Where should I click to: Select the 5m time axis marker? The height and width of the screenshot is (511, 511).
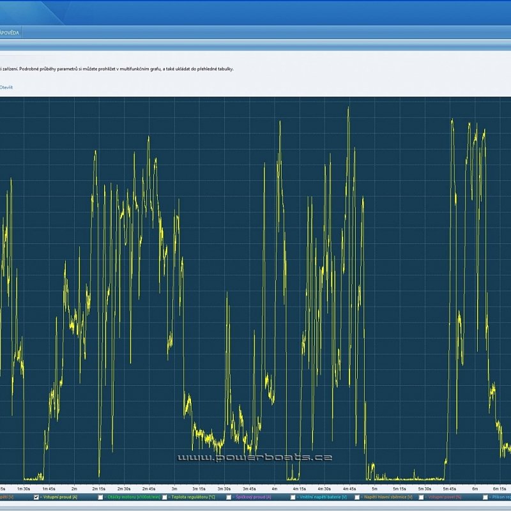click(375, 488)
